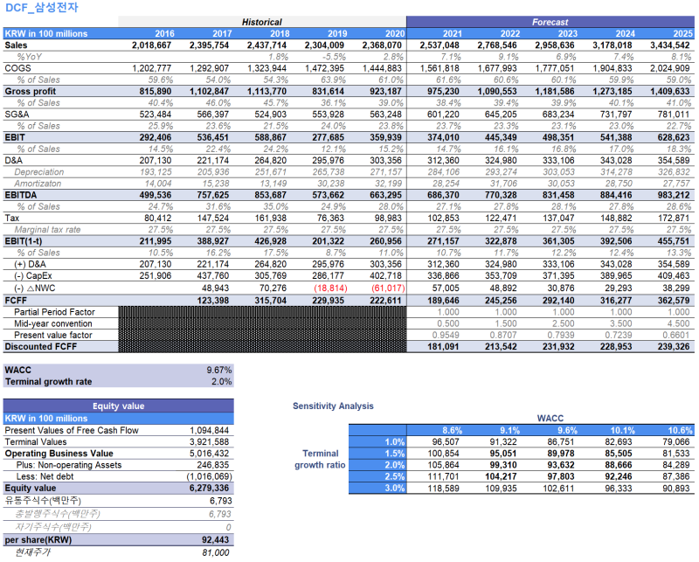
Task: Select 2020 CapEx value 402,718
Action: 385,275
